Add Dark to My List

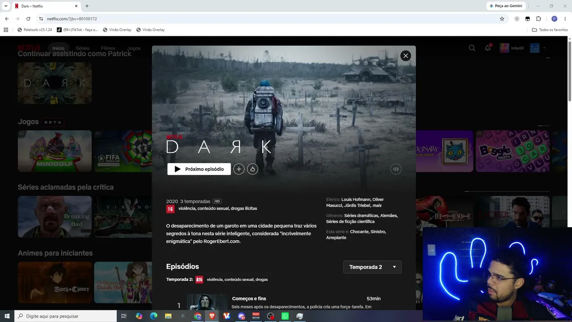point(239,169)
